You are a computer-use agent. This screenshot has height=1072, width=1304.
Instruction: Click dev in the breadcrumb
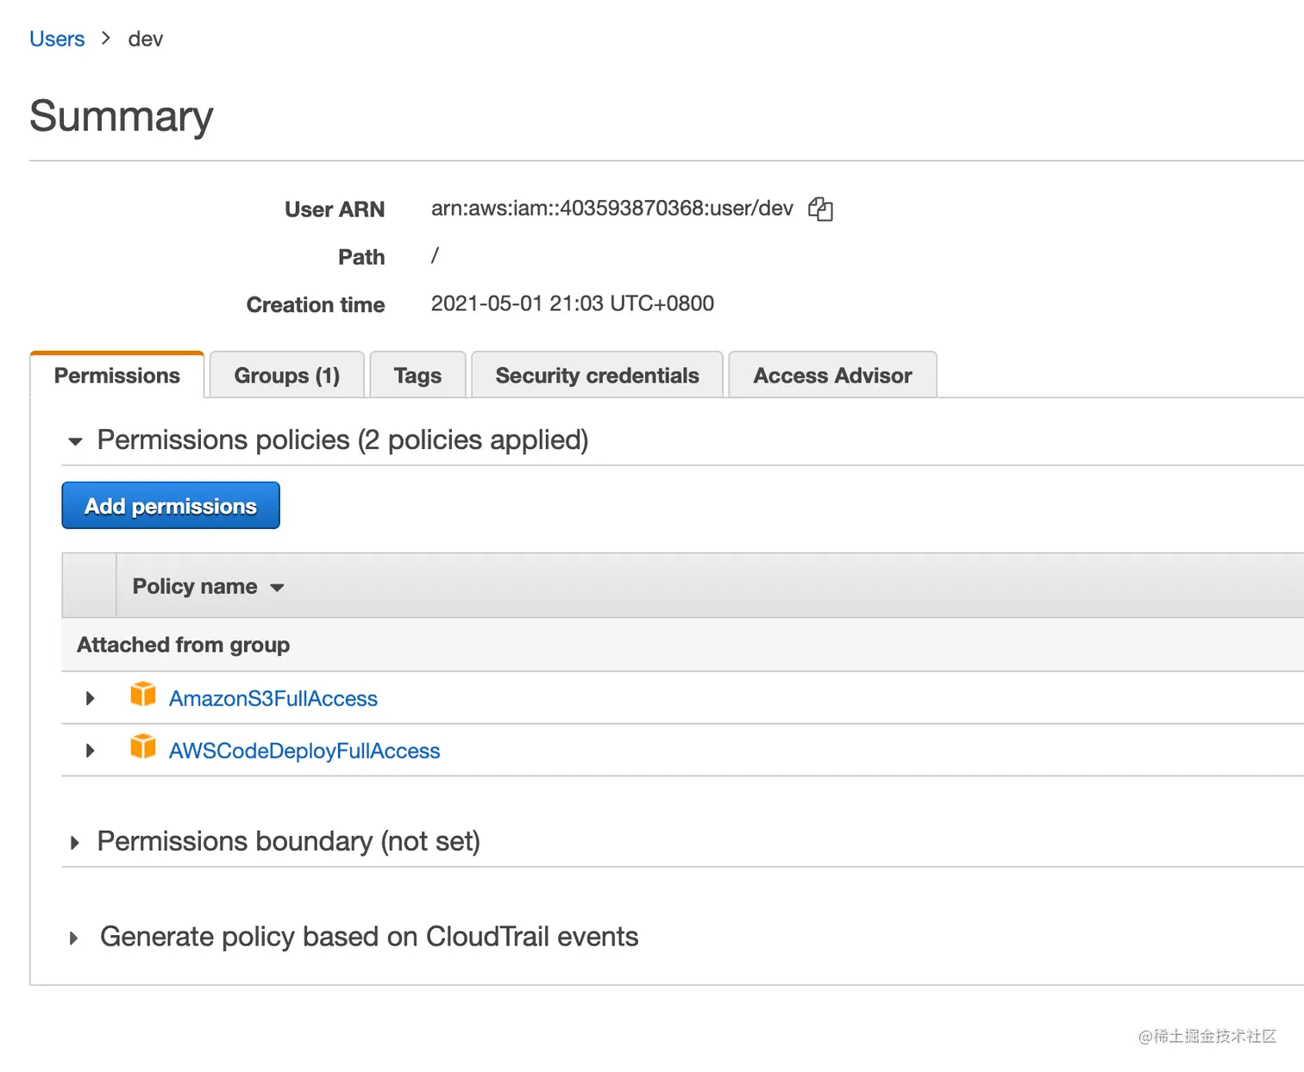click(145, 38)
